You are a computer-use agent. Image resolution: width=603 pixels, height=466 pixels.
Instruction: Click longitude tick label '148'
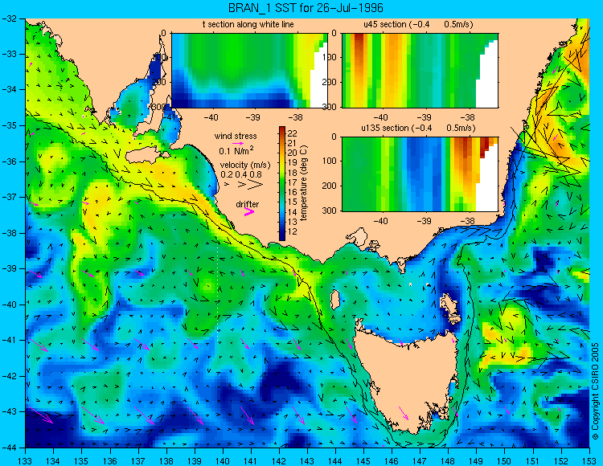(448, 461)
